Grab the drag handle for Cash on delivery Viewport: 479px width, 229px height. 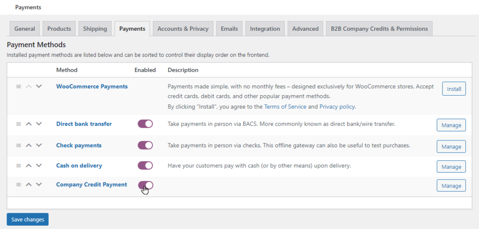[19, 166]
